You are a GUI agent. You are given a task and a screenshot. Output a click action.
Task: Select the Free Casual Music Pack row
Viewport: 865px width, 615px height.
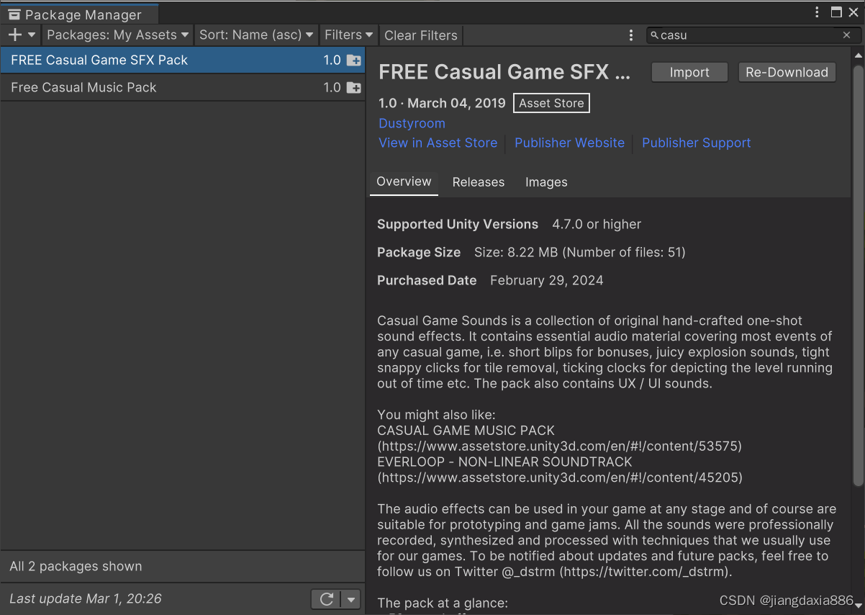click(183, 87)
